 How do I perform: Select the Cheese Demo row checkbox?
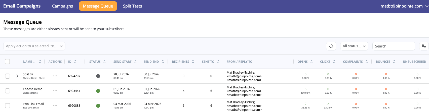tap(8, 91)
